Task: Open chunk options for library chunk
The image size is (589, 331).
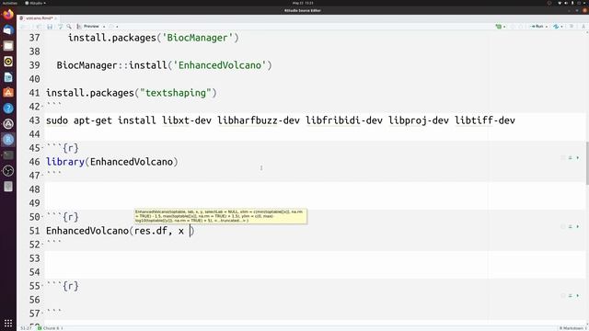Action: point(562,157)
